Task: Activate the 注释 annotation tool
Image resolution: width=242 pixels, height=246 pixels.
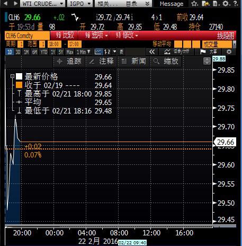Action: tap(102, 61)
